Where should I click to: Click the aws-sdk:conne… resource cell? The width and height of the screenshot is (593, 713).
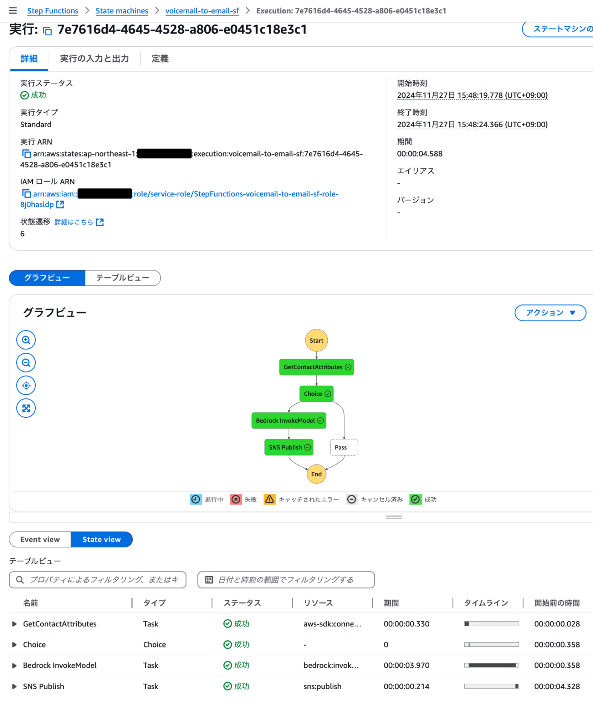332,624
